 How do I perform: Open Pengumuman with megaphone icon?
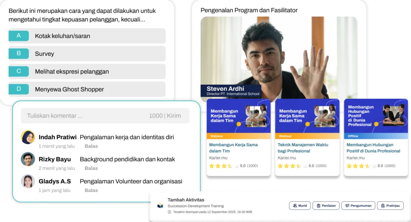[x=358, y=206]
